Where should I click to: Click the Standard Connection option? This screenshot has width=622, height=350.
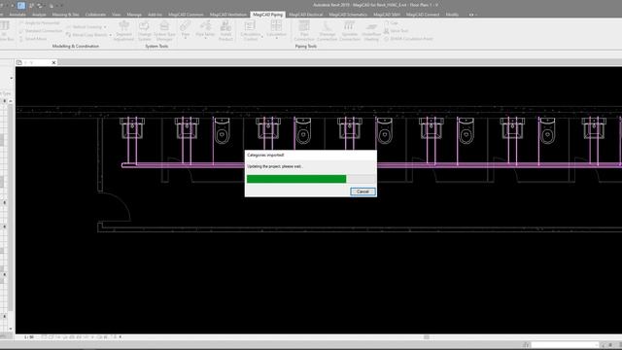pyautogui.click(x=41, y=31)
